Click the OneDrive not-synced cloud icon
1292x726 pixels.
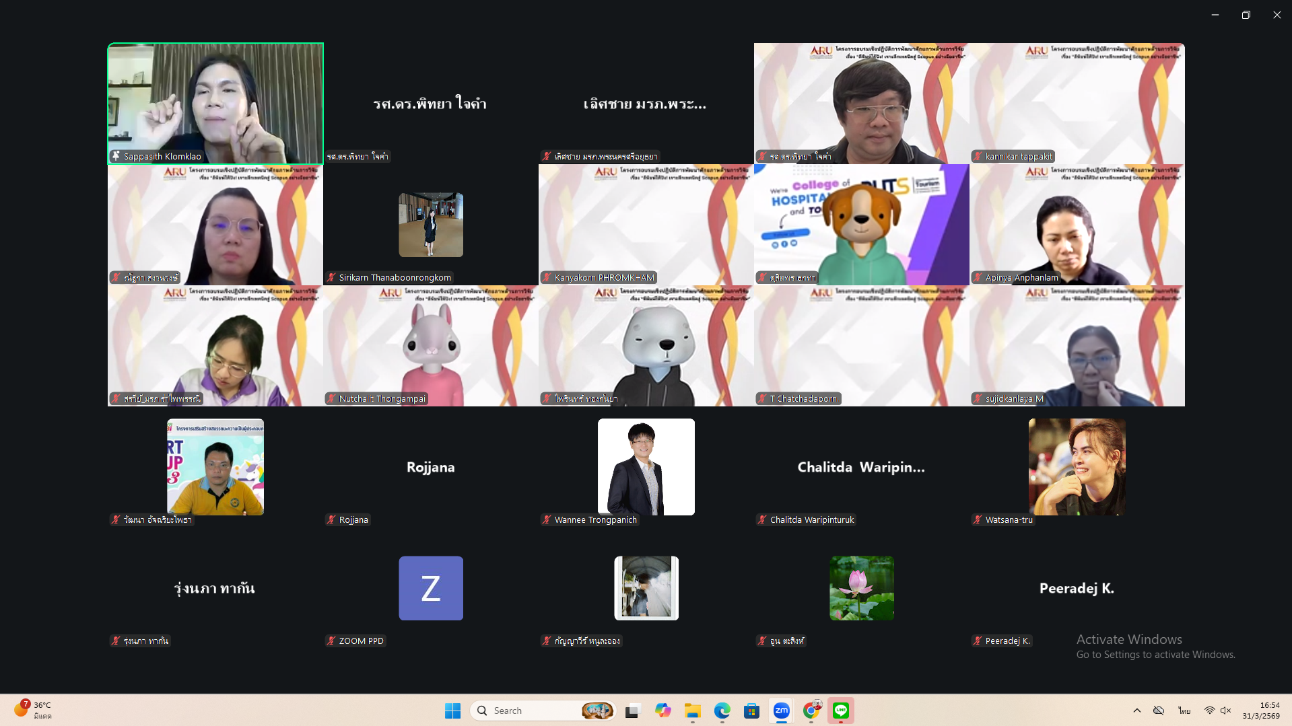tap(1159, 711)
